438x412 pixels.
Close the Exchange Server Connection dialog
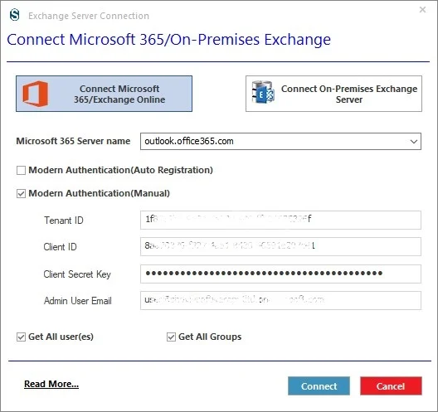tap(422, 10)
